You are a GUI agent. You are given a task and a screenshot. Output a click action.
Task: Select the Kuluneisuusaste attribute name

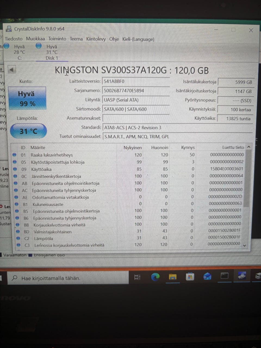tap(48, 204)
